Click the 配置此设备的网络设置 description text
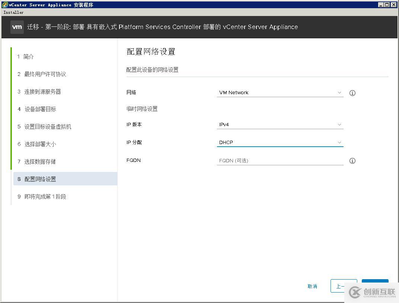 [x=153, y=70]
